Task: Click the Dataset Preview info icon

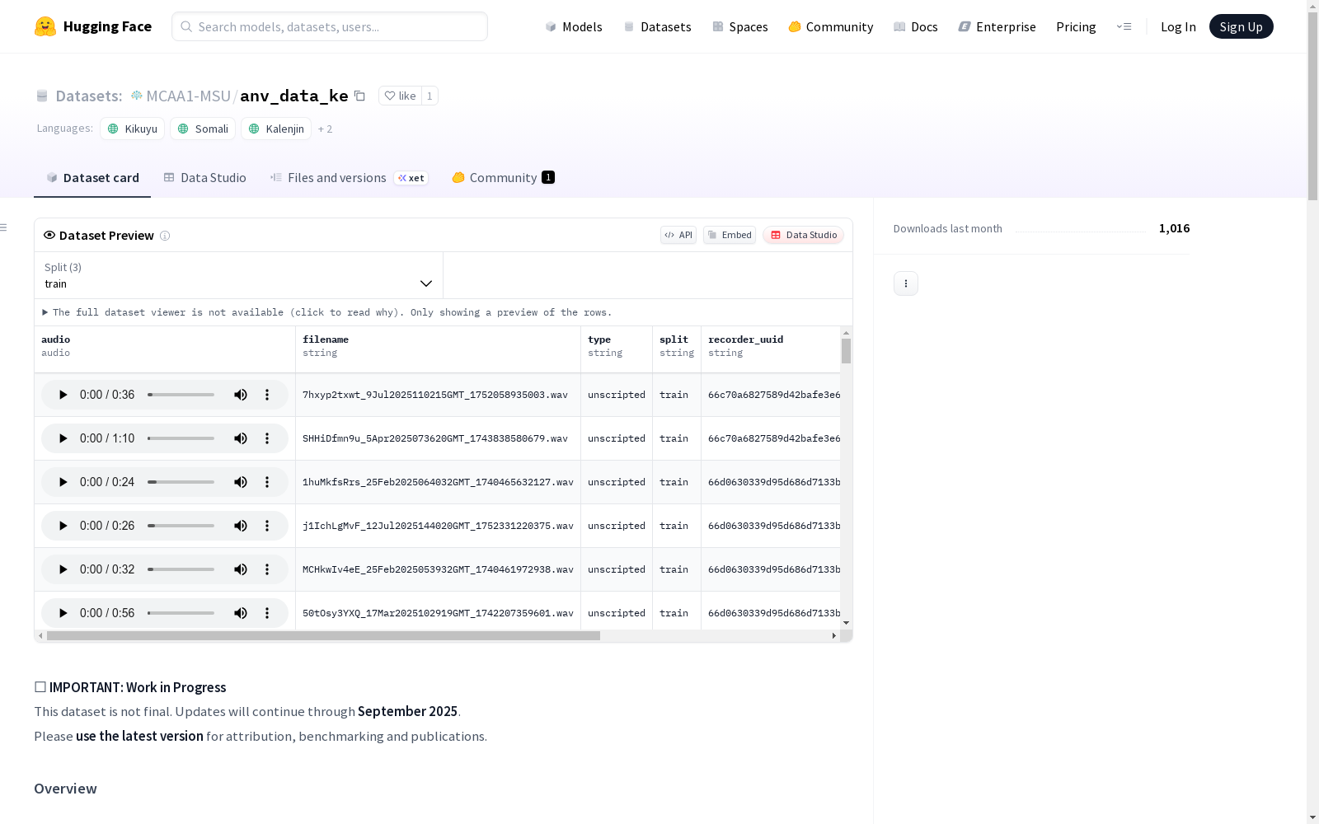Action: [165, 236]
